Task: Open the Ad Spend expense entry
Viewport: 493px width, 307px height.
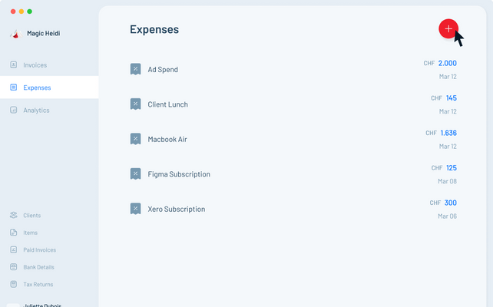Action: pyautogui.click(x=163, y=70)
